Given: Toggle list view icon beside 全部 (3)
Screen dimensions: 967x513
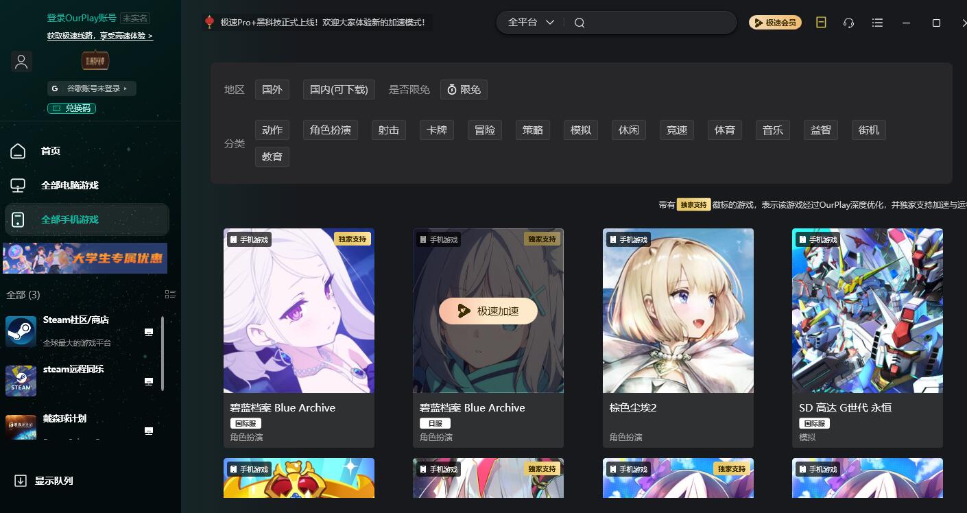Looking at the screenshot, I should coord(171,294).
